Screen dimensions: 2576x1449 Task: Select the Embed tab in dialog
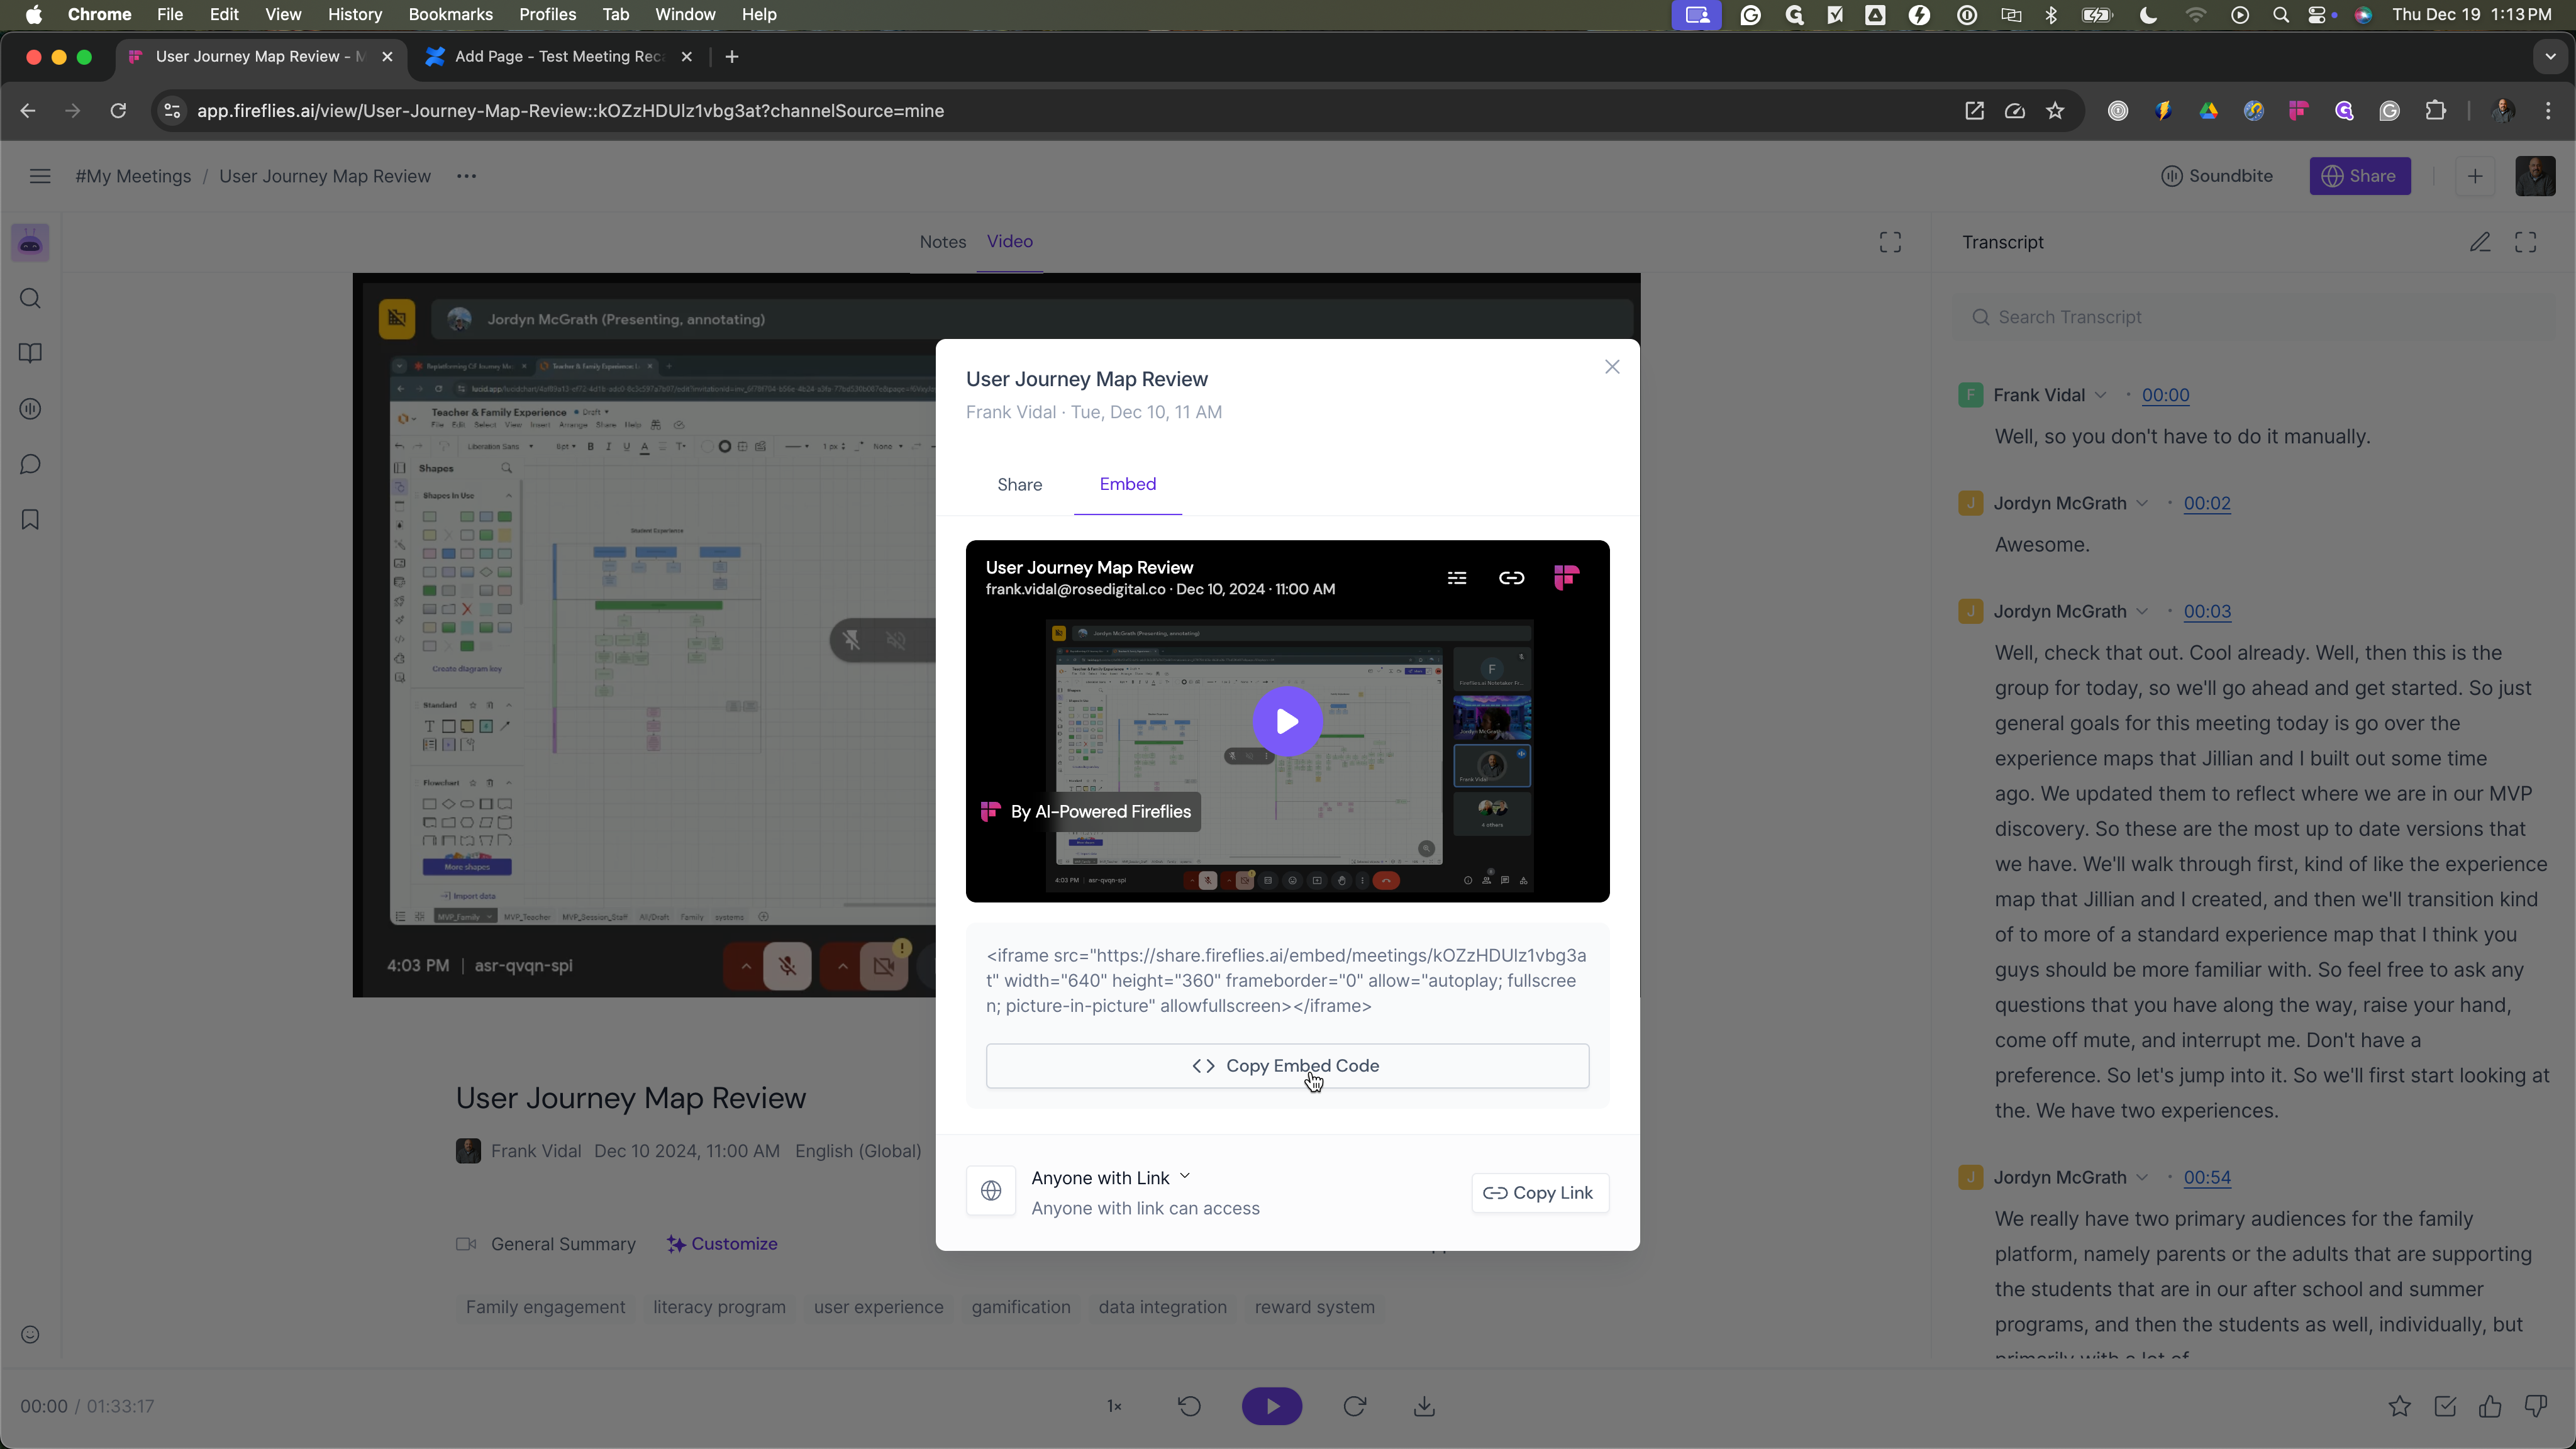(x=1127, y=484)
